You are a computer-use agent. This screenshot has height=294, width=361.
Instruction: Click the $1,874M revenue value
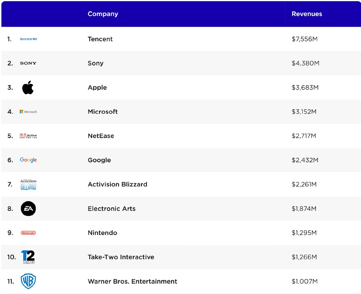coord(304,208)
